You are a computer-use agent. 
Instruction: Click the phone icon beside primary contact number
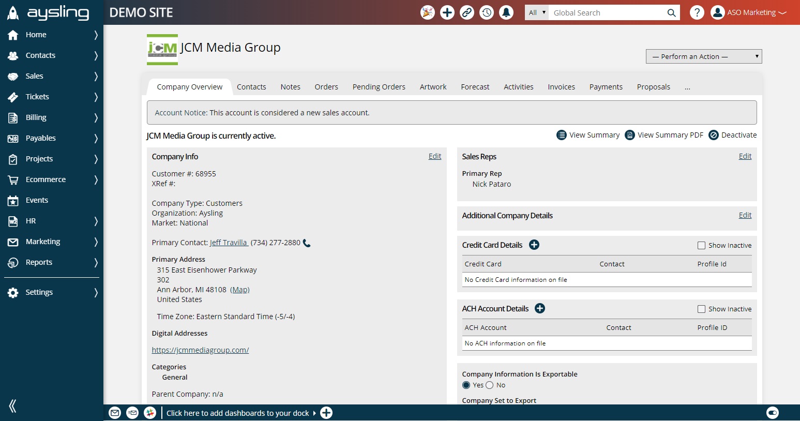(307, 243)
